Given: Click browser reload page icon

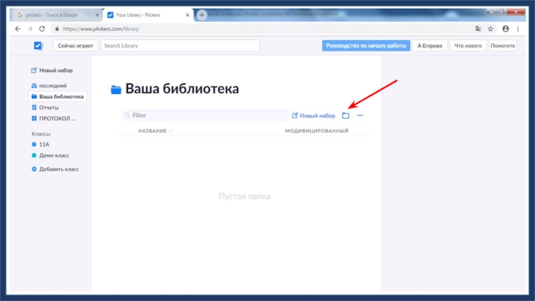Looking at the screenshot, I should (42, 29).
